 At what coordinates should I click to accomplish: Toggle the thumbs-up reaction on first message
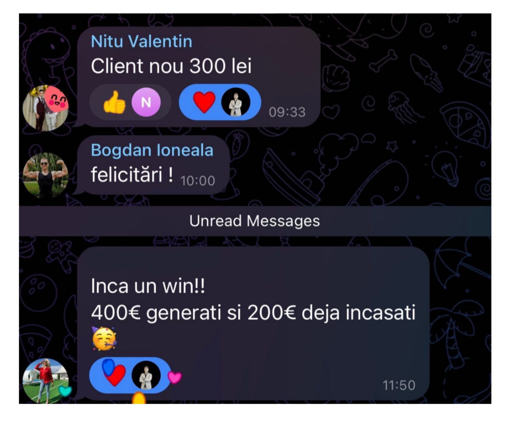(130, 102)
